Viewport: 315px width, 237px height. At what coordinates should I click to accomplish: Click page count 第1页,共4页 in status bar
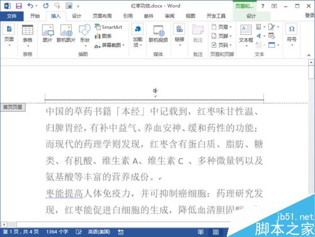[x=21, y=232]
